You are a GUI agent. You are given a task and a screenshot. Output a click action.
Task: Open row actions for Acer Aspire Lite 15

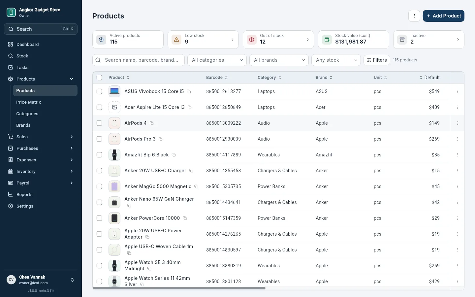(458, 107)
